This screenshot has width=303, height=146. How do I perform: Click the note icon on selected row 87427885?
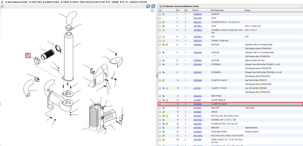163,104
